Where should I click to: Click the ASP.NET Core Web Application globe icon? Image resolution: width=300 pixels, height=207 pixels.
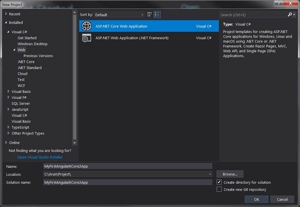pos(86,26)
